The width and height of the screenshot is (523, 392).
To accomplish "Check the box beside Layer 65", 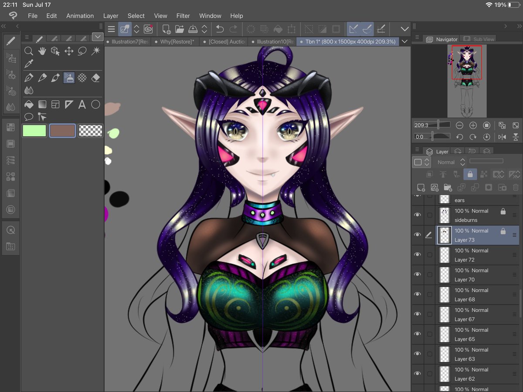I will [x=430, y=334].
